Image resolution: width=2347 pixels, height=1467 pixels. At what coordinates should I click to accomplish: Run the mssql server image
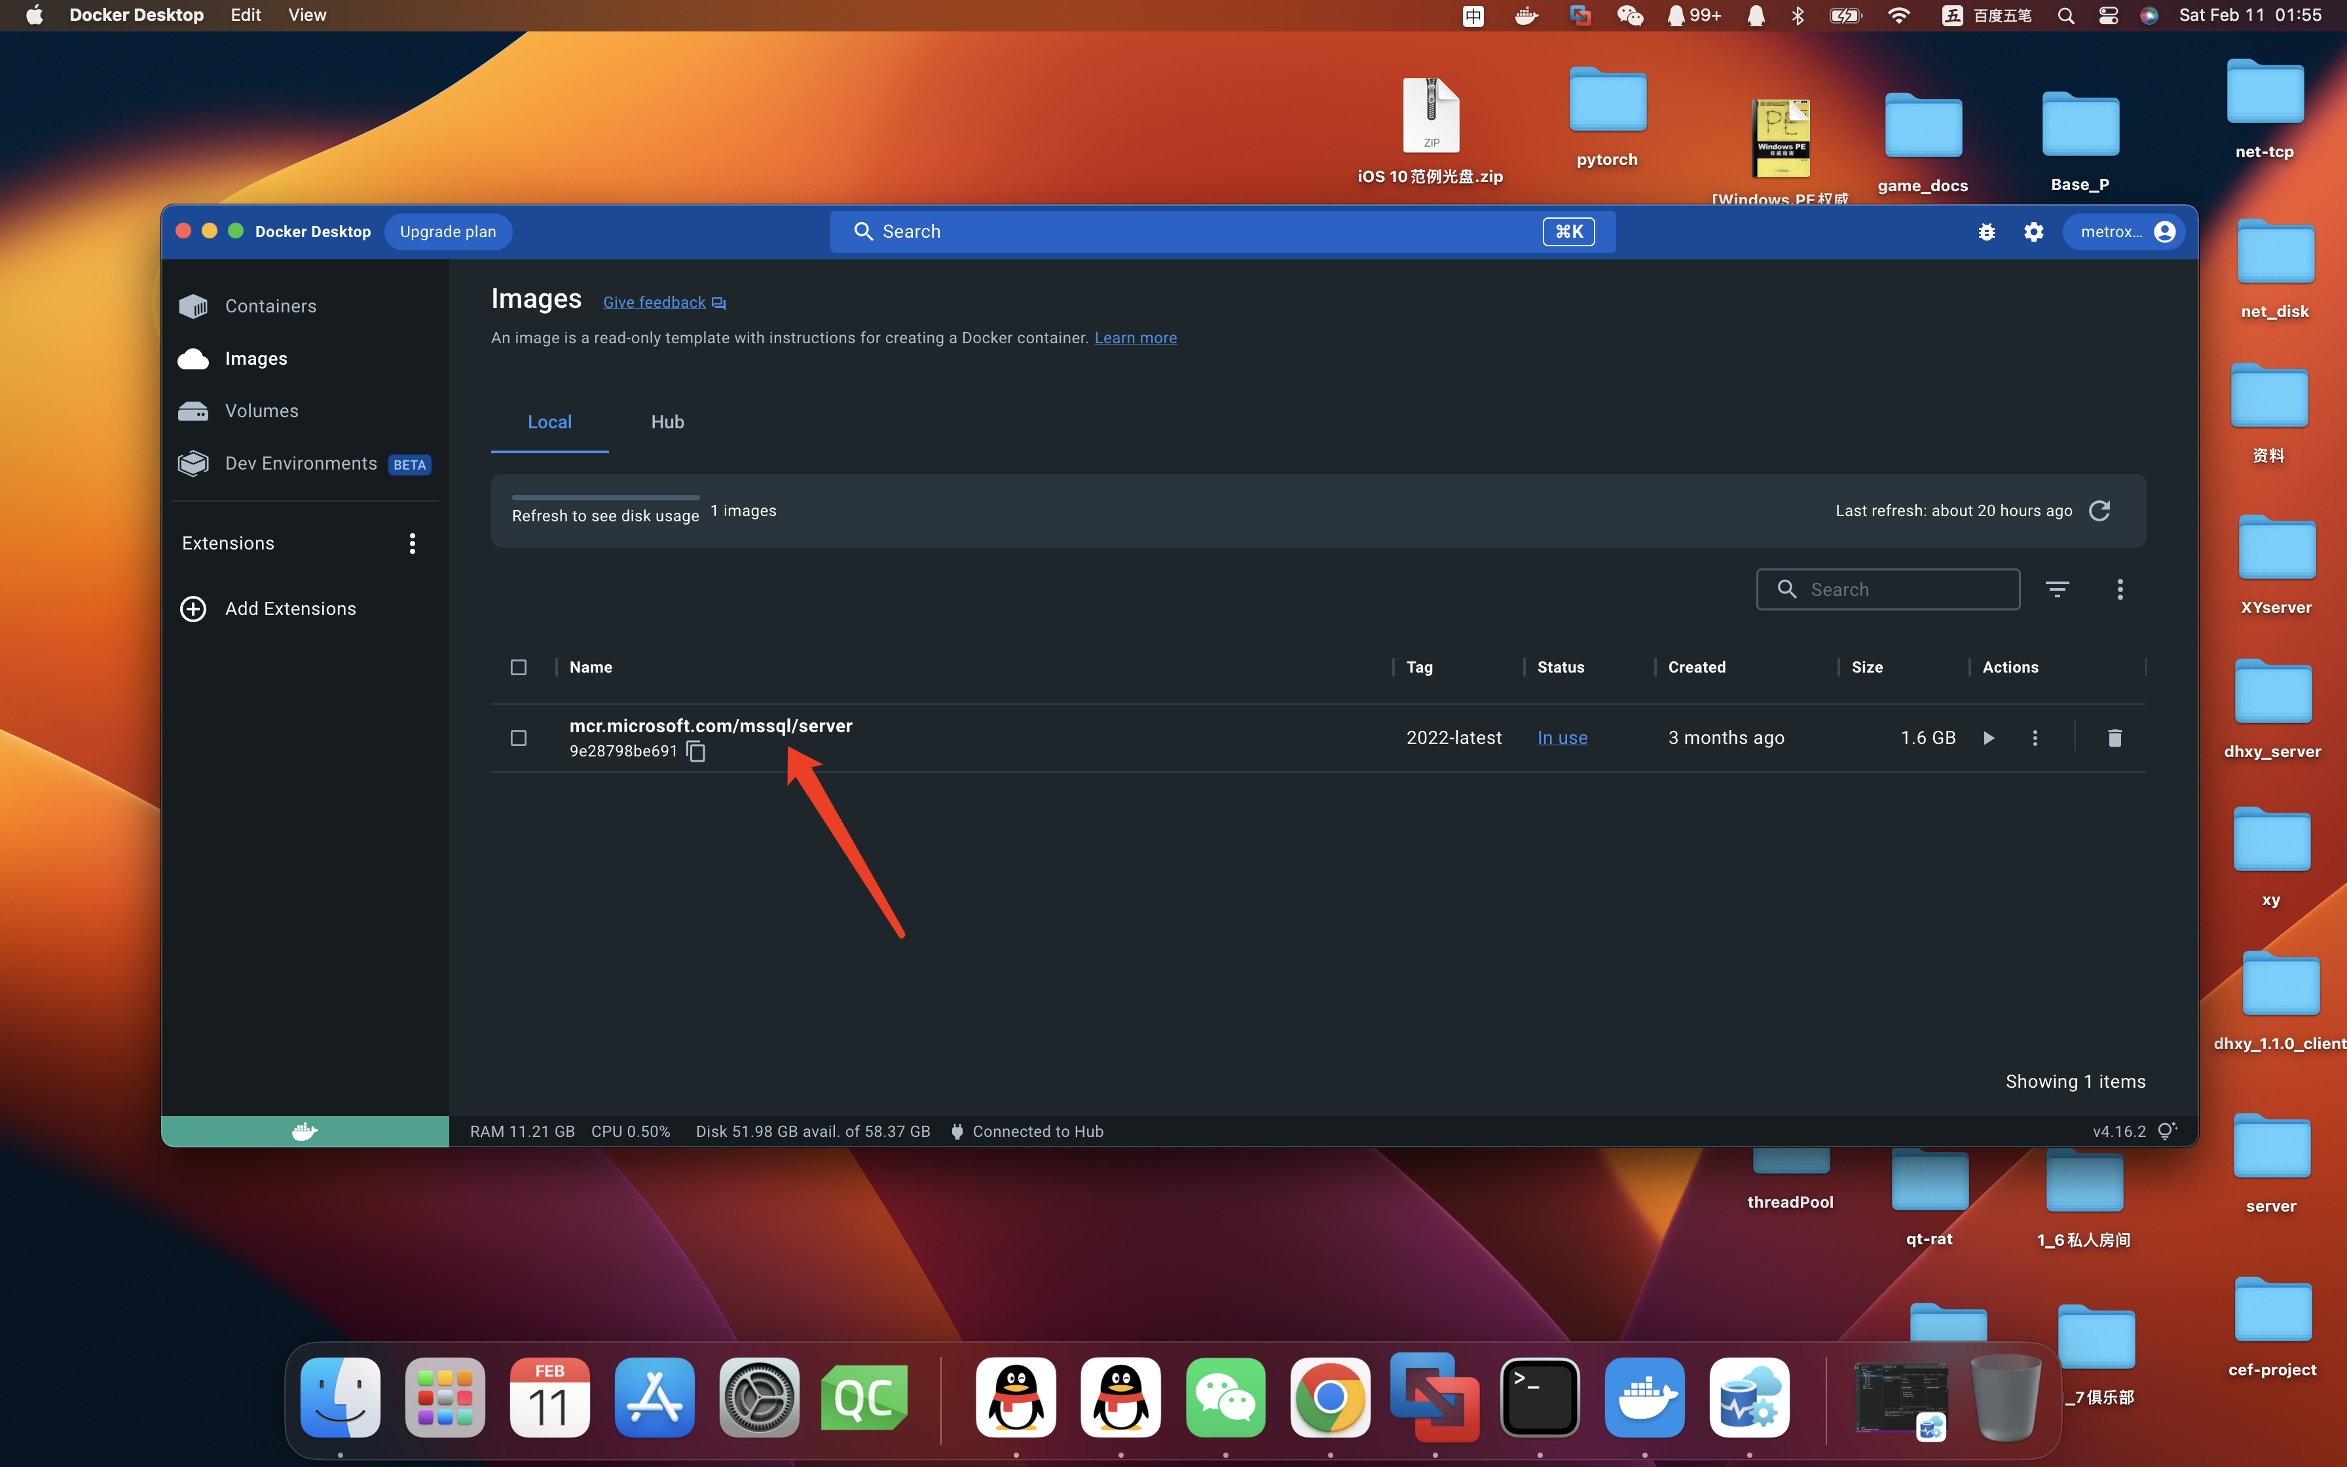[1988, 737]
